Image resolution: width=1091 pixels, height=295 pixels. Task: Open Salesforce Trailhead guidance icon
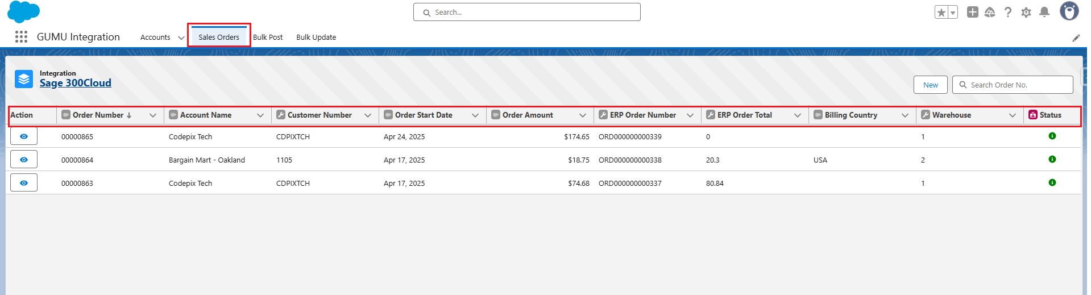coord(990,12)
